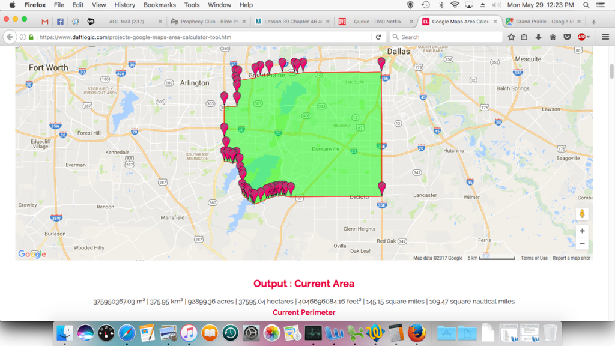615x346 pixels.
Task: Open the Firefox hamburger menu
Action: coord(605,37)
